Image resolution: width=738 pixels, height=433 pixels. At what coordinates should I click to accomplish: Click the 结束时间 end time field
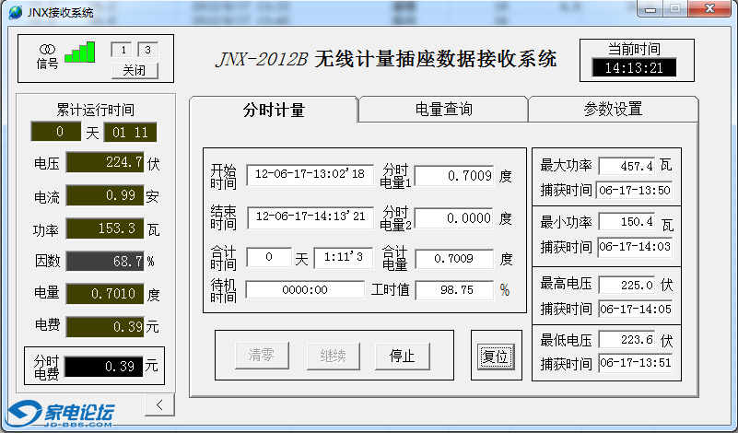[310, 217]
